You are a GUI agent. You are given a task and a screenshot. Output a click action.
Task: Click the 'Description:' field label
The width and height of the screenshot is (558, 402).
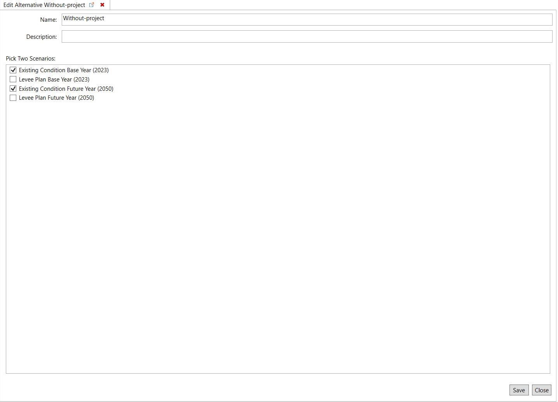42,37
